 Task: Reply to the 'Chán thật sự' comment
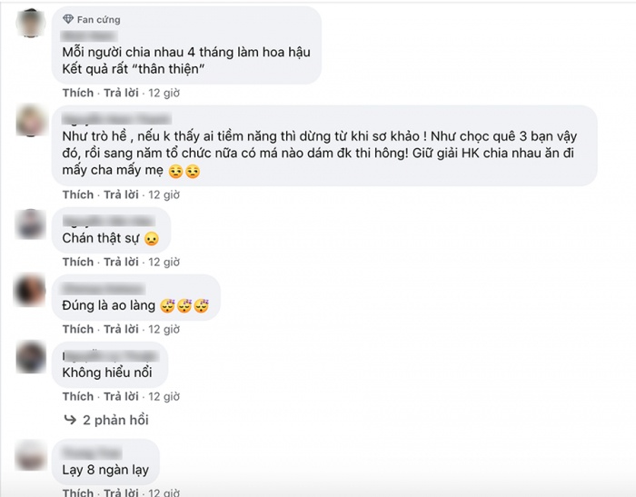coord(121,262)
